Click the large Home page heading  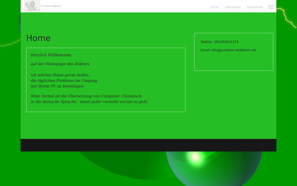(38, 38)
